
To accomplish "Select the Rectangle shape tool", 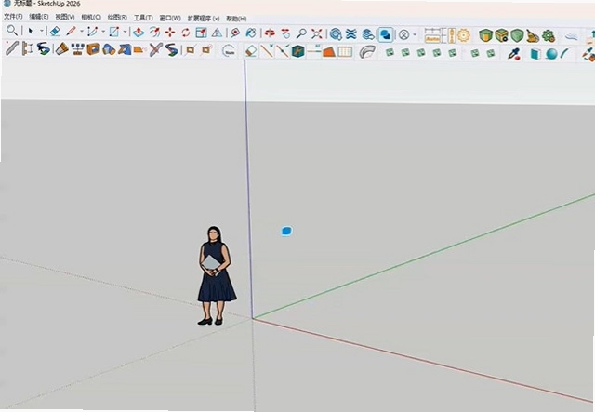I will [113, 32].
